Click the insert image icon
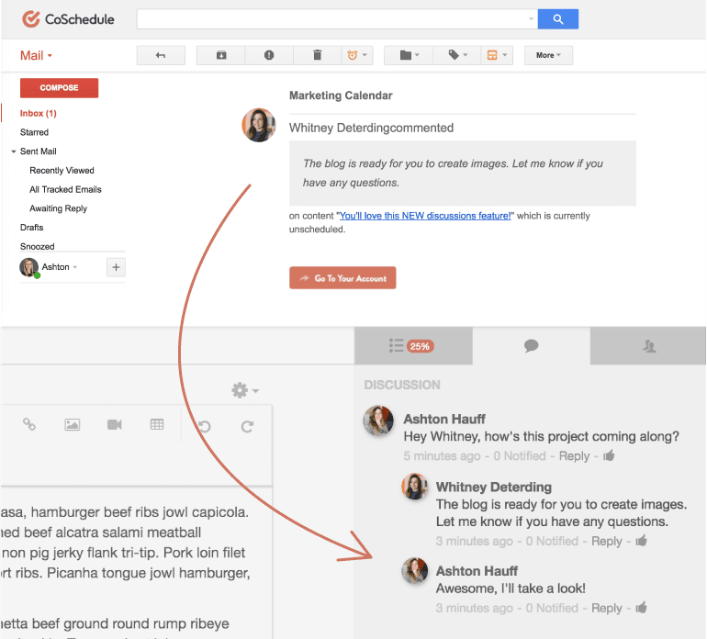This screenshot has height=639, width=707. [72, 424]
